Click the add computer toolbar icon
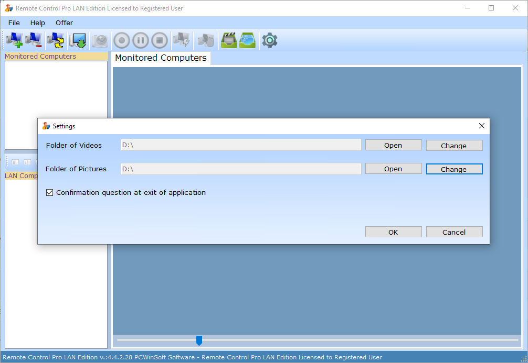528x363 pixels. (x=14, y=40)
